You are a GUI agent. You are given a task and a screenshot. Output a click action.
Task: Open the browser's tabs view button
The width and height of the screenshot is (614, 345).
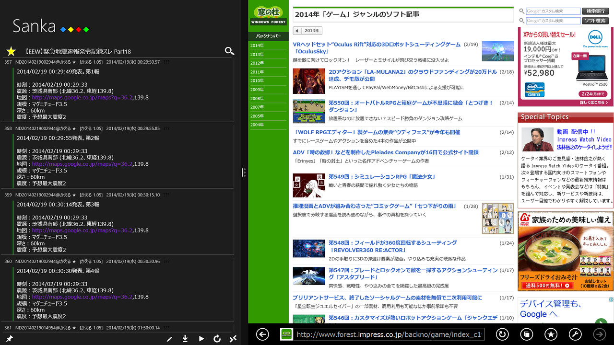click(x=526, y=334)
